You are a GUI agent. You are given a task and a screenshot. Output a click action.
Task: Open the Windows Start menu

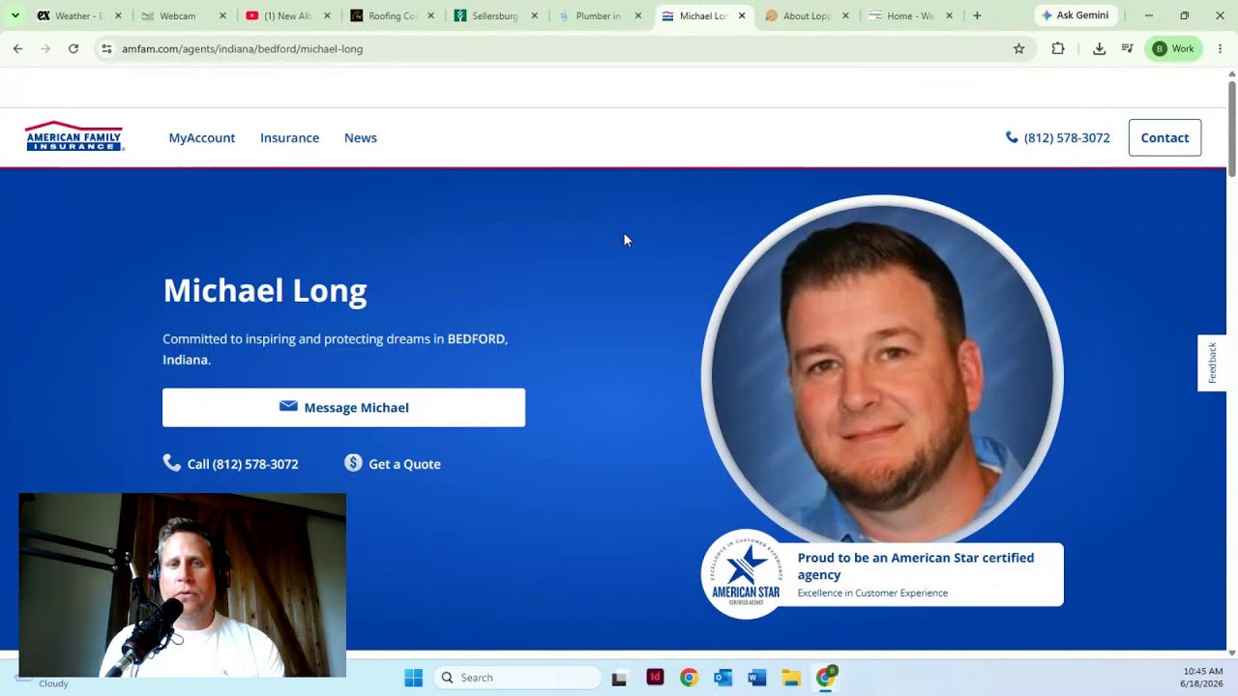pyautogui.click(x=413, y=678)
